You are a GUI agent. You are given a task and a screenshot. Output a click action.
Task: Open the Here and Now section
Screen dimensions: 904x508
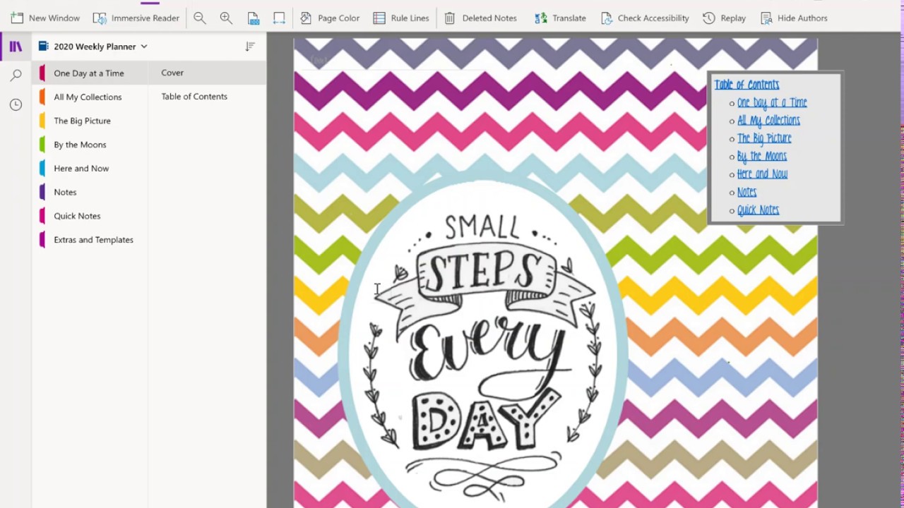tap(90, 168)
